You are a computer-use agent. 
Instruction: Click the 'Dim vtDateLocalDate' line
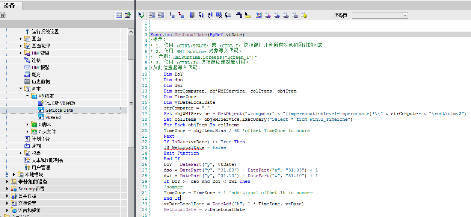point(189,102)
